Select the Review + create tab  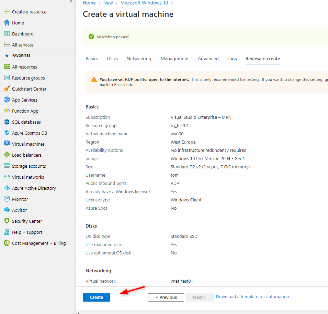point(263,59)
